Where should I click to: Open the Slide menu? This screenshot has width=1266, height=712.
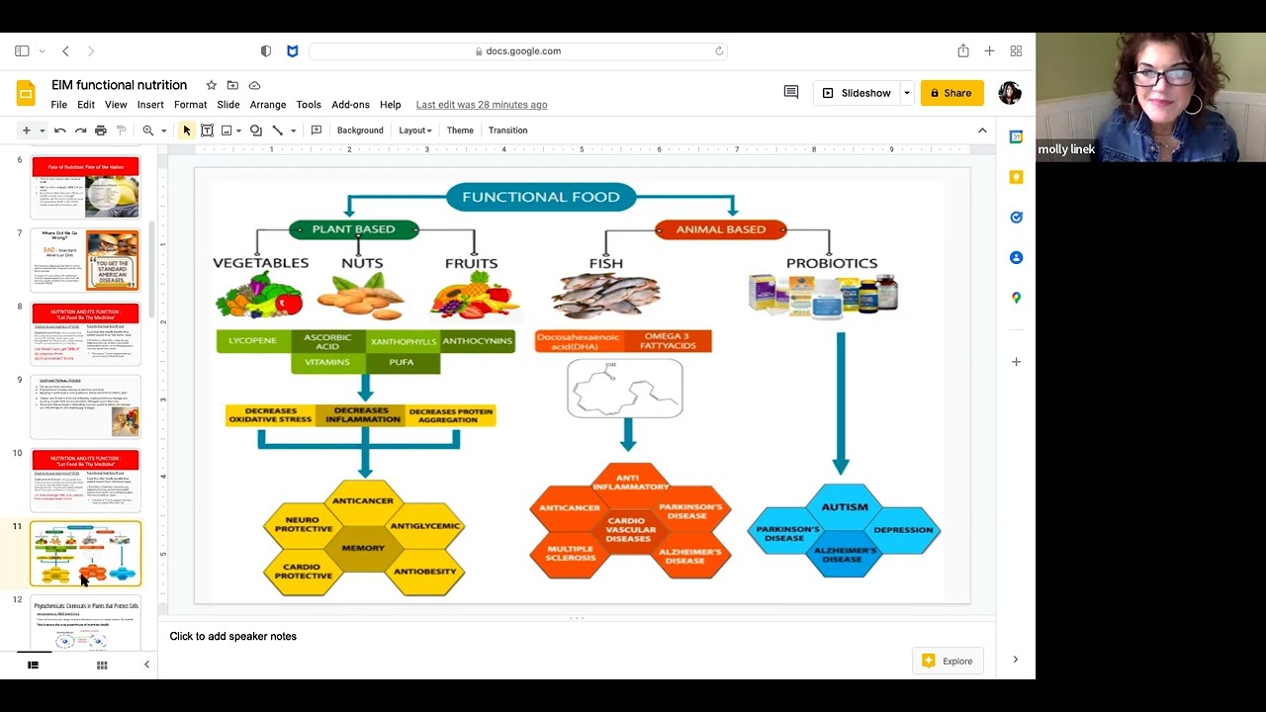(228, 105)
